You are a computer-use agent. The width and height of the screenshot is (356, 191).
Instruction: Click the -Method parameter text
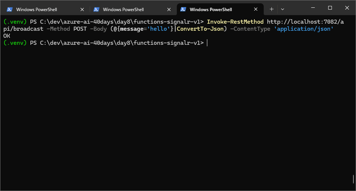click(58, 29)
